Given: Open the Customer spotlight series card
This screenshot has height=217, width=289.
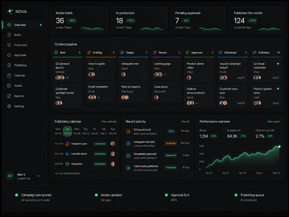Looking at the screenshot, I should point(67,96).
